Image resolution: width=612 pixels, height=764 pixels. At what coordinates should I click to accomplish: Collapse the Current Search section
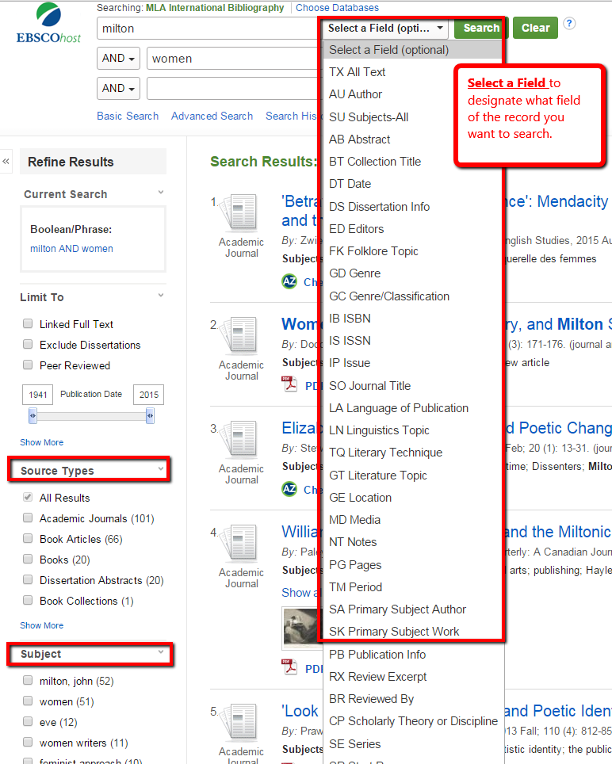tap(161, 193)
